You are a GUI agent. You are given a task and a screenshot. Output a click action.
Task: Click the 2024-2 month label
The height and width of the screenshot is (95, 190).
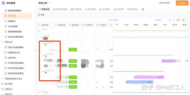[159, 20]
